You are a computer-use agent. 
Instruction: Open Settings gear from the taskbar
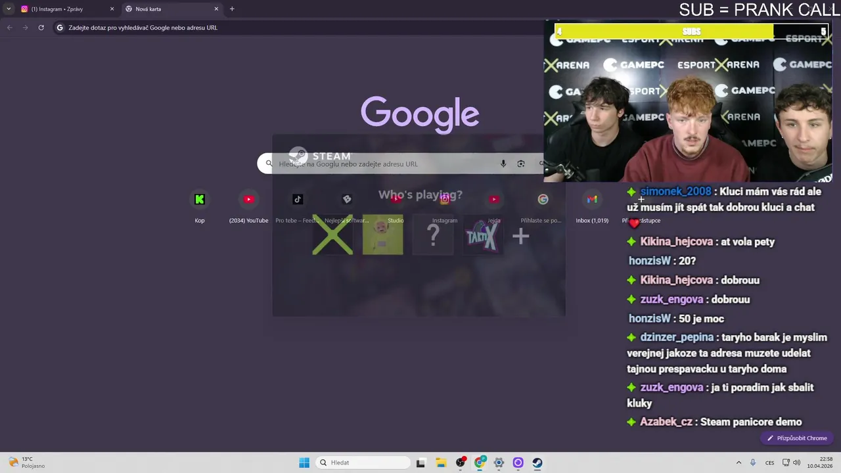point(499,462)
